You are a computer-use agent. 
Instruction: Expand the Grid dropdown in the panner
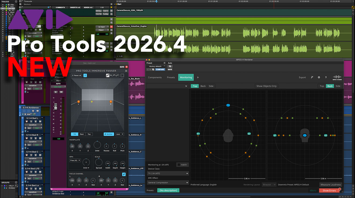click(119, 134)
